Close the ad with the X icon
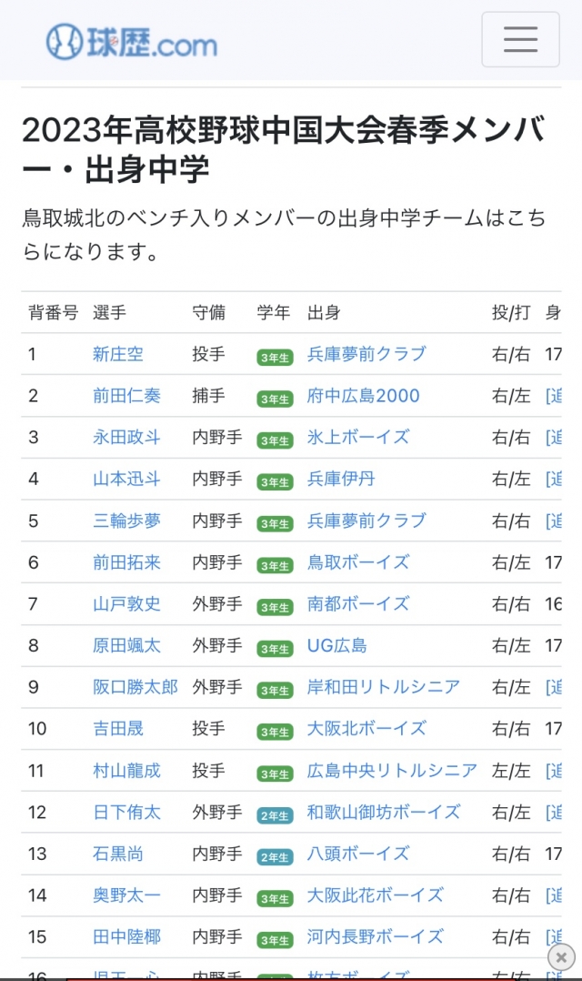 (x=562, y=956)
